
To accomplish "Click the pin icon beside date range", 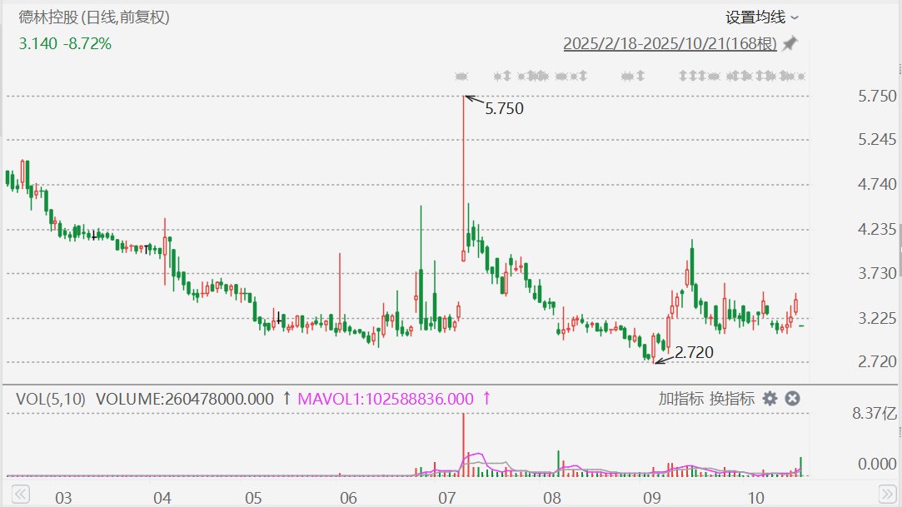I will coord(790,43).
